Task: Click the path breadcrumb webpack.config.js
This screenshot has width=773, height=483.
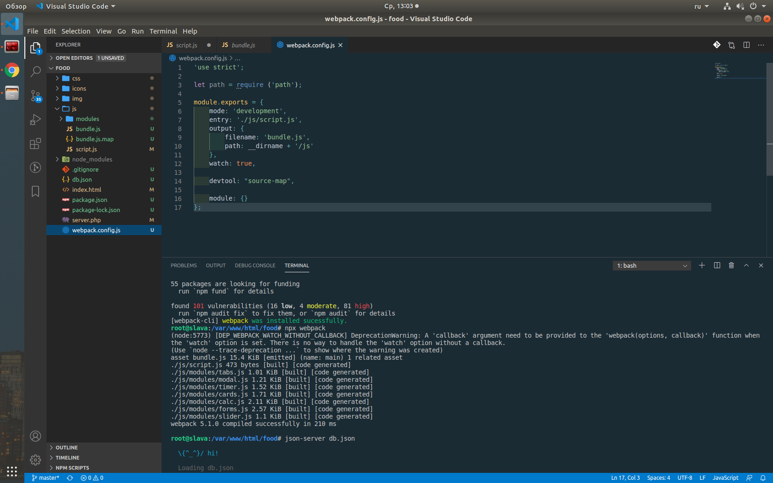Action: pos(202,58)
